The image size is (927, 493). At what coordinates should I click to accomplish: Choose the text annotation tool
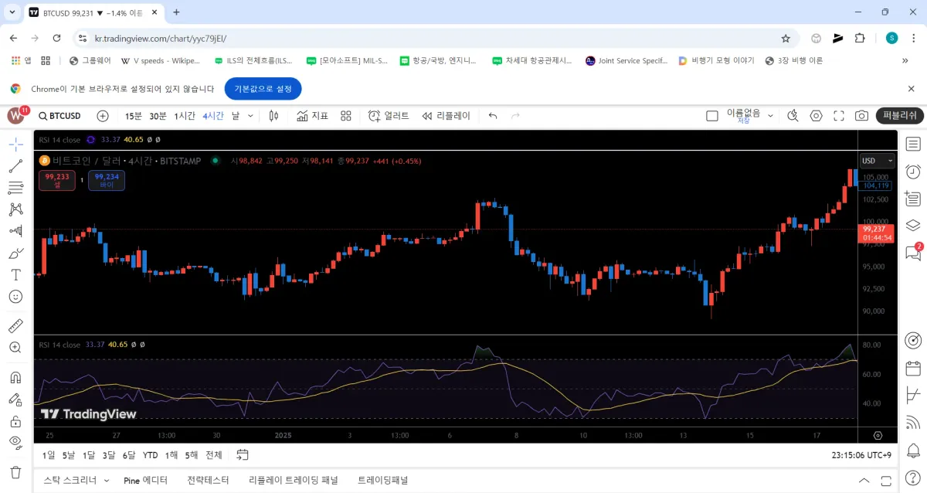(15, 274)
